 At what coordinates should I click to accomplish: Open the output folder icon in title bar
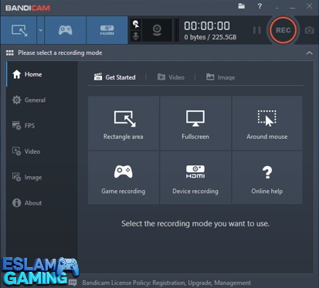pyautogui.click(x=241, y=6)
